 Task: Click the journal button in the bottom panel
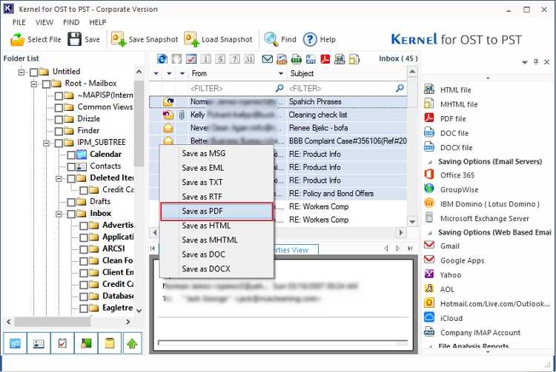[x=86, y=343]
